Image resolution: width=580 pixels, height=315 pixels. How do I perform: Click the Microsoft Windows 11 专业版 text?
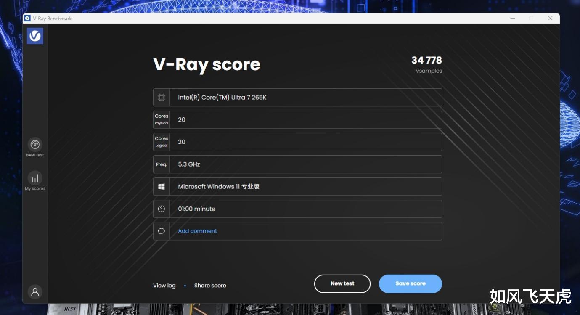219,187
